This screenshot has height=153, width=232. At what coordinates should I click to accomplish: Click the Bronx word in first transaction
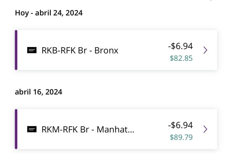106,50
